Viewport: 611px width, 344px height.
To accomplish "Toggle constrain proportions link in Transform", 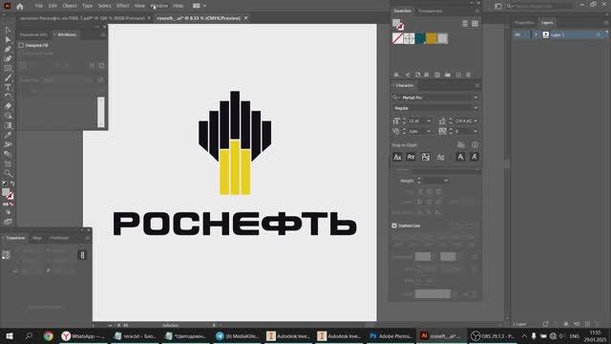I will (82, 255).
